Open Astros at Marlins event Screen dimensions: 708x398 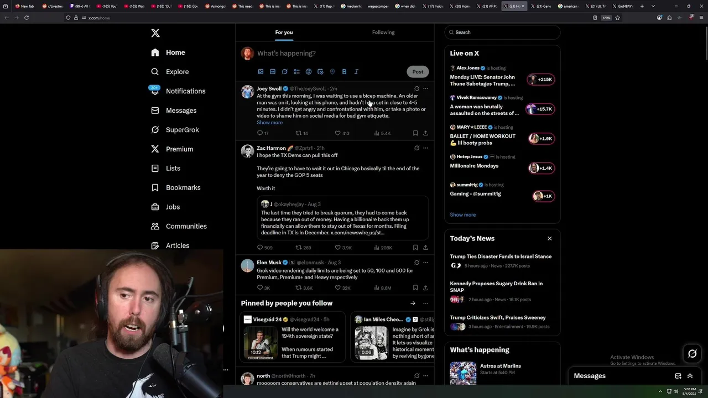502,373
